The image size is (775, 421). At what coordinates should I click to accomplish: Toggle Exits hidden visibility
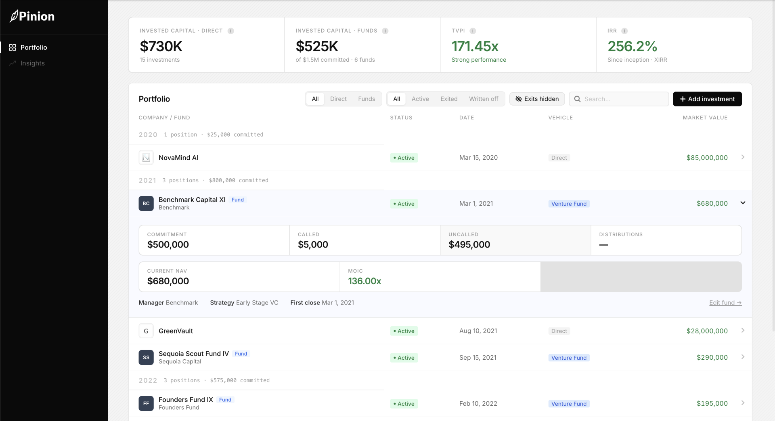[x=537, y=99]
